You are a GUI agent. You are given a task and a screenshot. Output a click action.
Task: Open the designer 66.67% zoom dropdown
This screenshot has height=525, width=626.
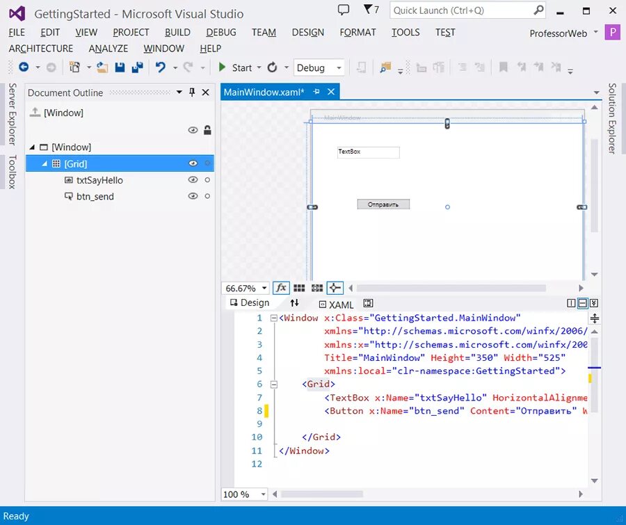point(264,289)
